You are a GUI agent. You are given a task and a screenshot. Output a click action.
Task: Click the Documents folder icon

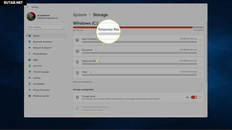point(77,51)
